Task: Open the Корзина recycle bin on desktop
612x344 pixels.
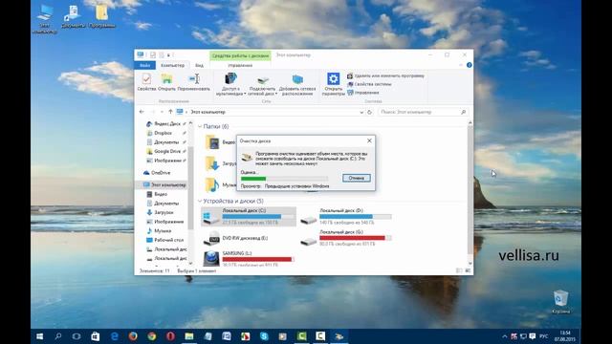Action: (x=561, y=302)
